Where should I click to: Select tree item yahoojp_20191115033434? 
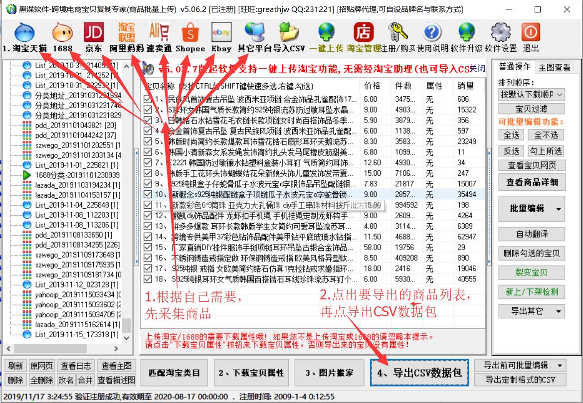78,294
